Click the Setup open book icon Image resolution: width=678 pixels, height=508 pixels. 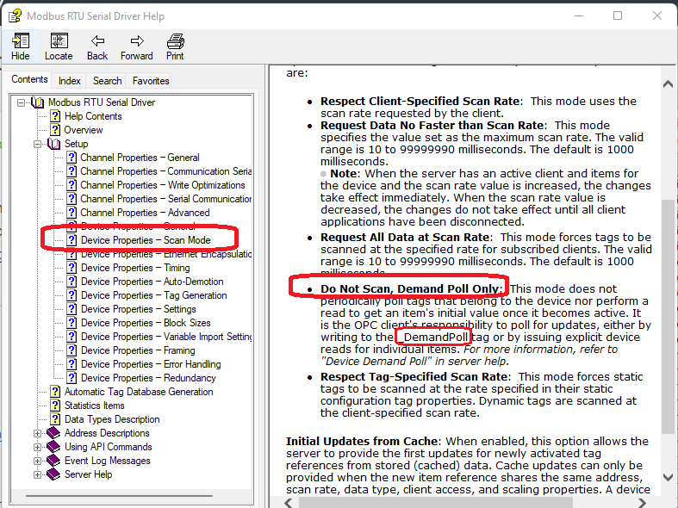click(x=54, y=144)
